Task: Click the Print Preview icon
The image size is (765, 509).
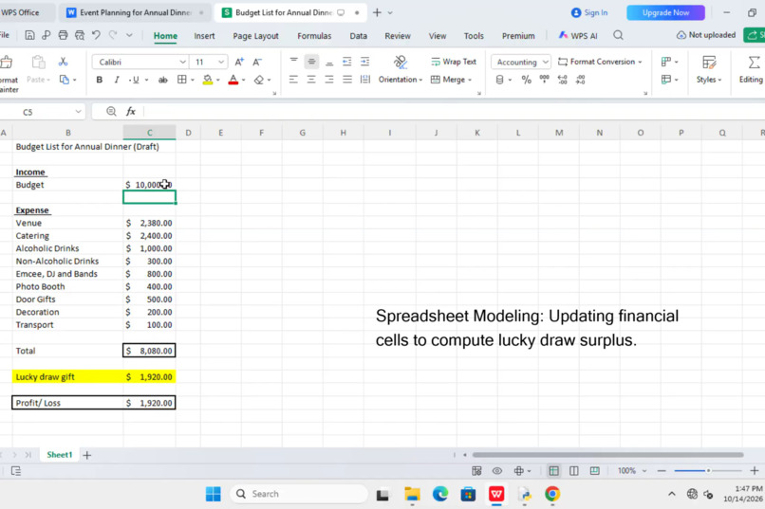Action: (x=80, y=35)
